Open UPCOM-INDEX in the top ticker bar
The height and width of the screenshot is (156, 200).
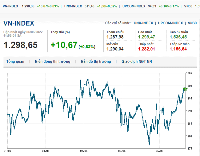click(x=134, y=6)
